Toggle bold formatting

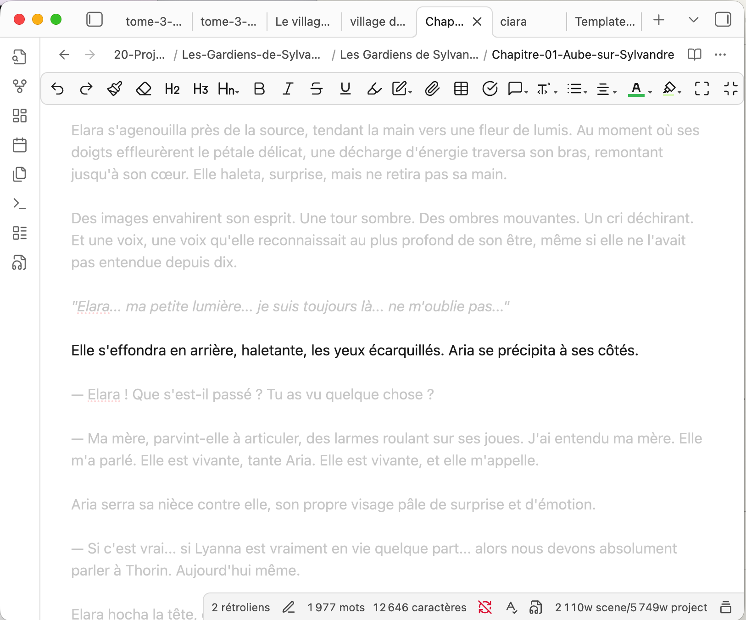tap(259, 89)
